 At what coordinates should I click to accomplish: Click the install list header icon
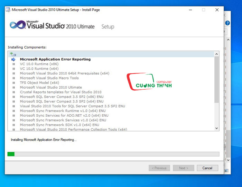pyautogui.click(x=13, y=54)
